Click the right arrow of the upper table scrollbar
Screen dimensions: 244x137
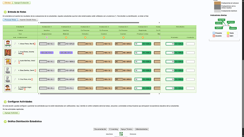(159, 23)
